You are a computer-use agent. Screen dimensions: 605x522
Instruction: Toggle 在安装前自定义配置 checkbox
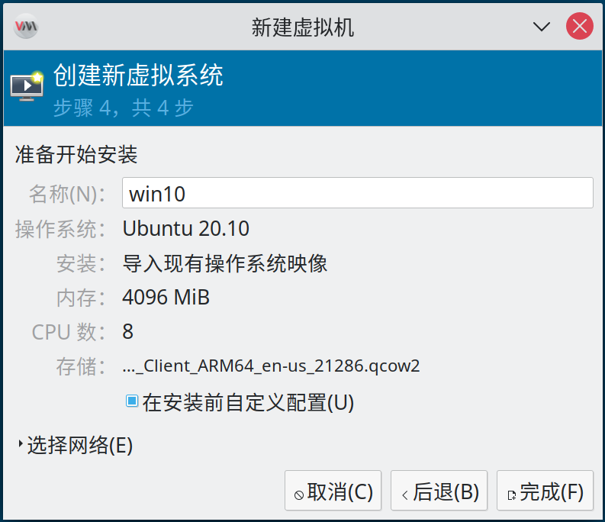tap(132, 401)
